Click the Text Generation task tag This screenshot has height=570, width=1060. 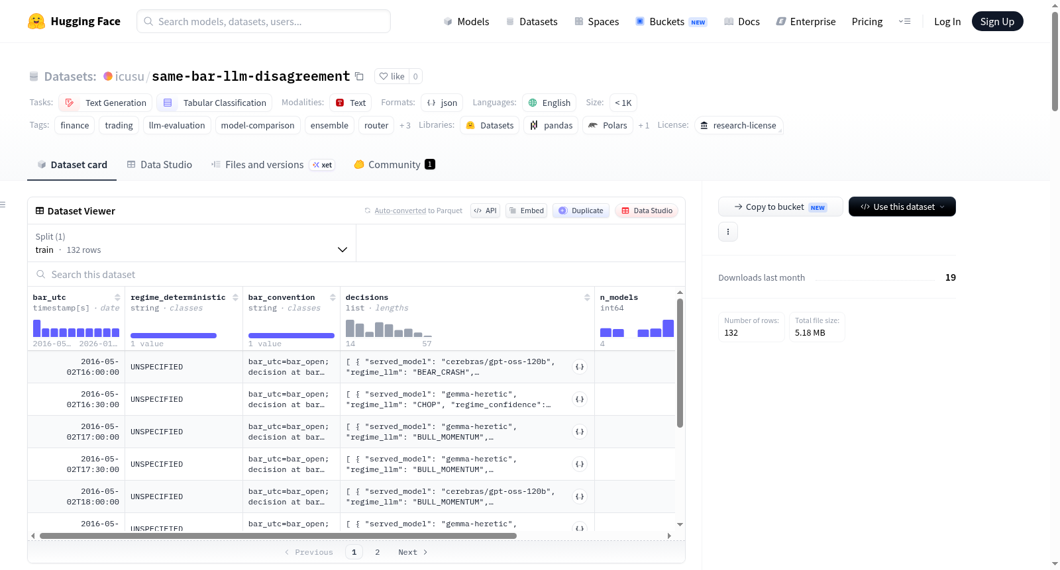[106, 103]
